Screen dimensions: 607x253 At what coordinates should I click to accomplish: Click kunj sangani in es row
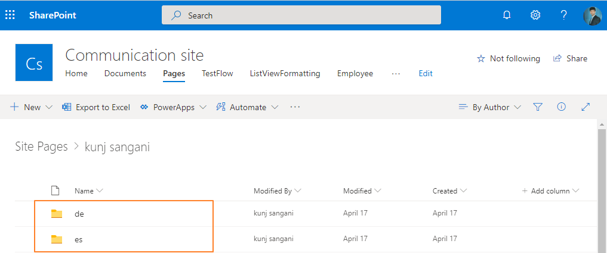click(x=273, y=239)
